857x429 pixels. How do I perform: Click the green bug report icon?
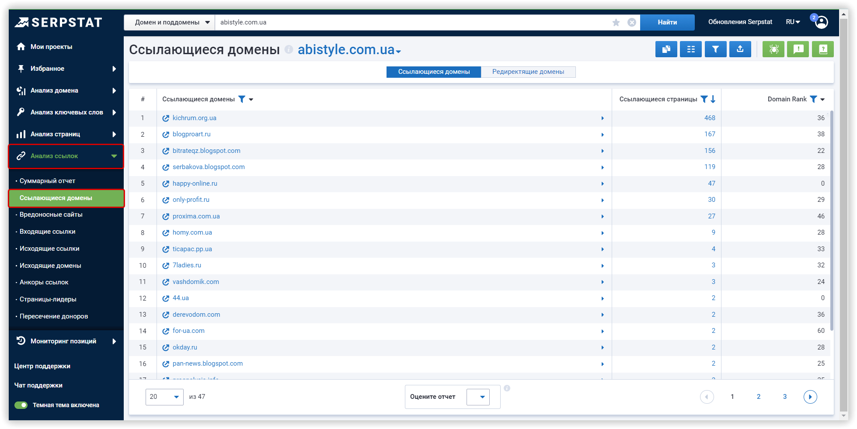(773, 49)
